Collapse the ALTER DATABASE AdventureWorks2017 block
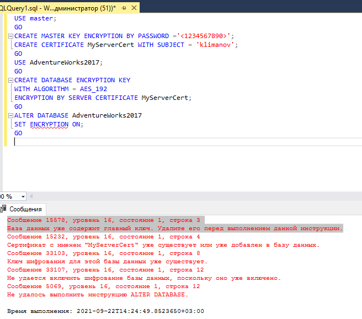Screen dimensions: 362x319 10,116
